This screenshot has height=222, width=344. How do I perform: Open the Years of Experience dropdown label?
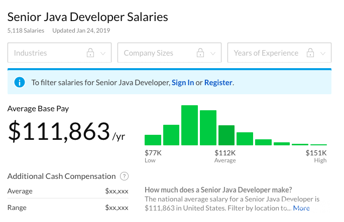(266, 53)
